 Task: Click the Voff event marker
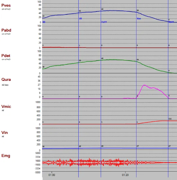point(171,22)
